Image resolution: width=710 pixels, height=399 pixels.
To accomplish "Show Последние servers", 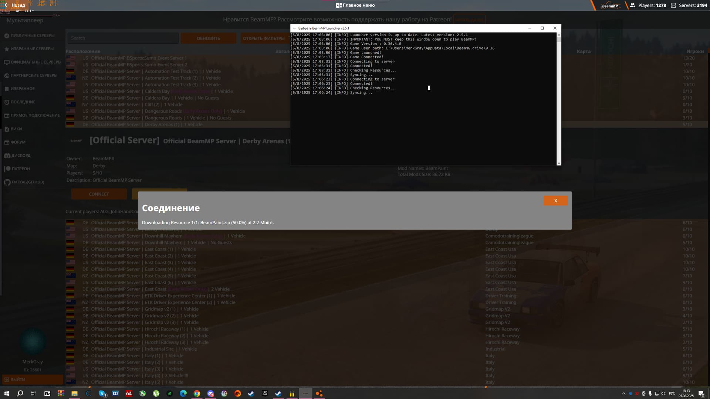I will point(20,102).
